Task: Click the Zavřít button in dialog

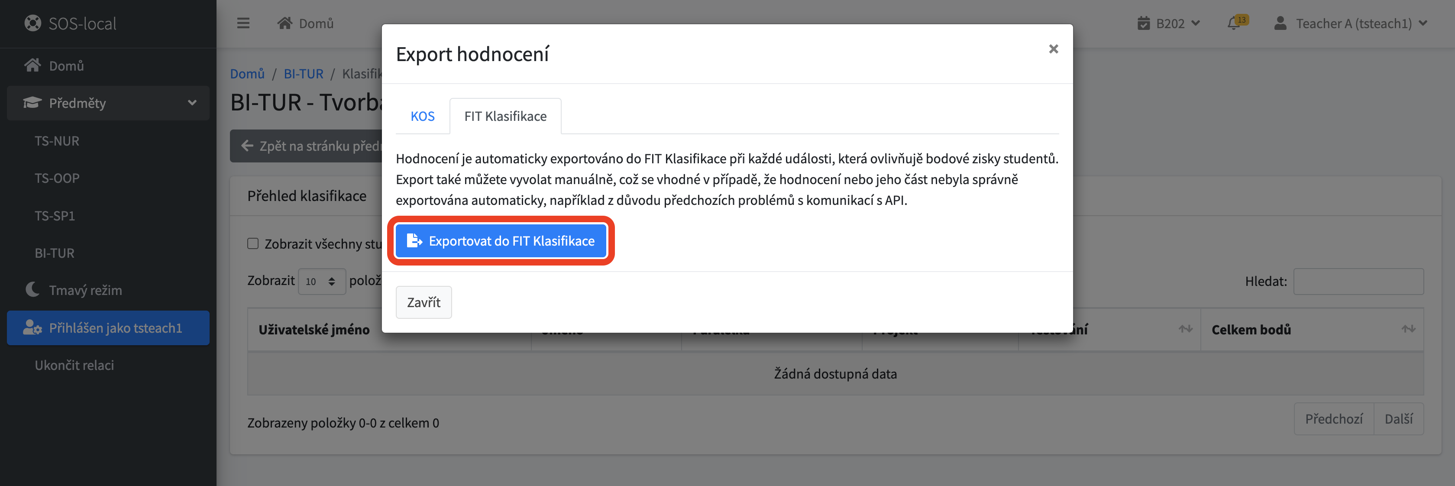Action: point(424,302)
